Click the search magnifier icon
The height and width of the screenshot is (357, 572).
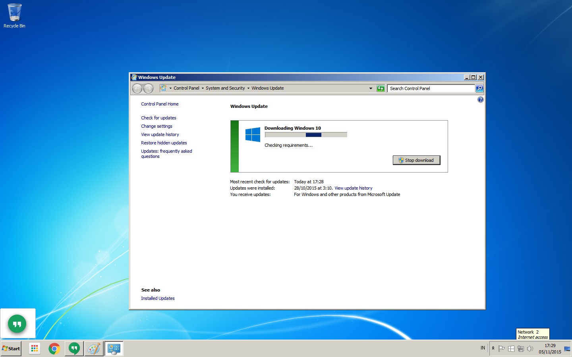[479, 88]
